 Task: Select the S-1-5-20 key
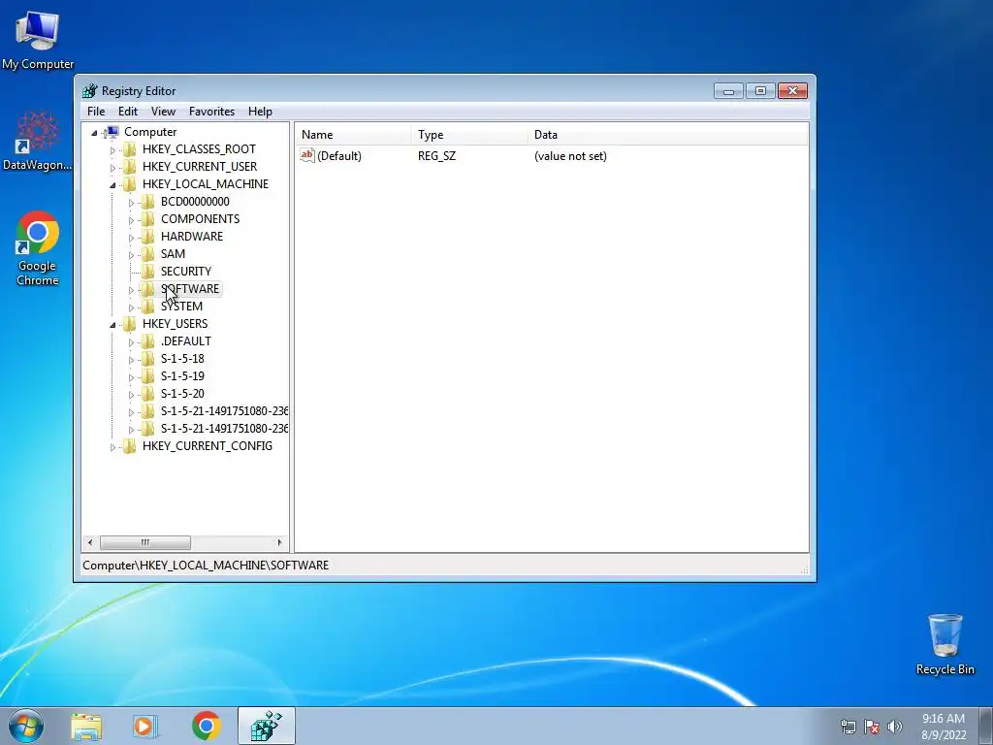coord(182,394)
